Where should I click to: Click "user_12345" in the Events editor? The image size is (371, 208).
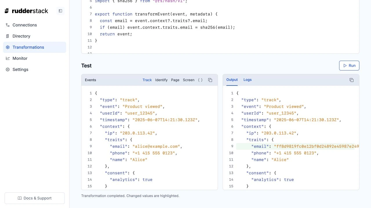point(140,113)
